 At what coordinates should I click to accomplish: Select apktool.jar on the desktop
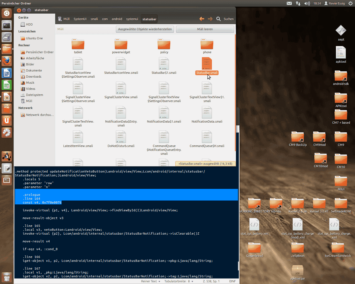click(298, 272)
